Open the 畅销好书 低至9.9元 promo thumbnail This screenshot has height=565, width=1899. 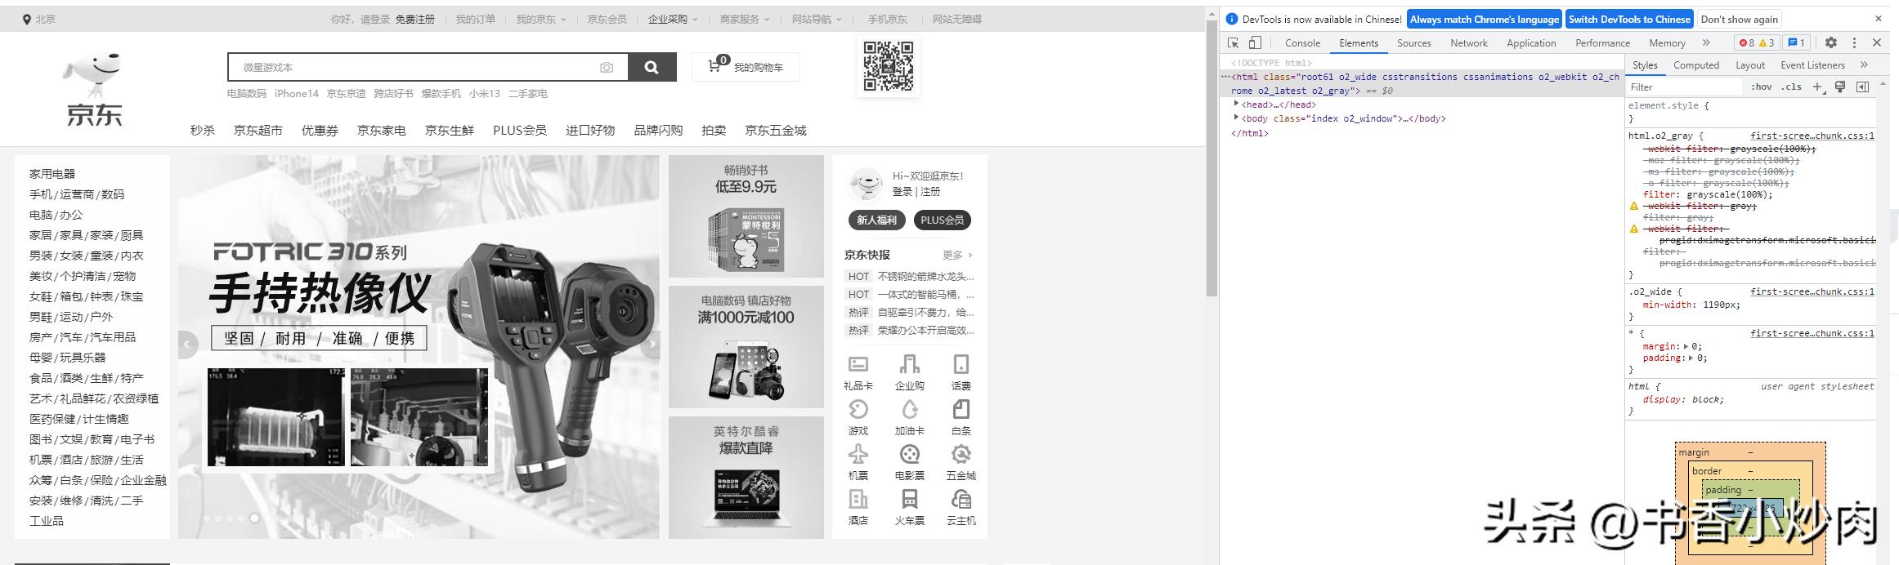(x=746, y=216)
